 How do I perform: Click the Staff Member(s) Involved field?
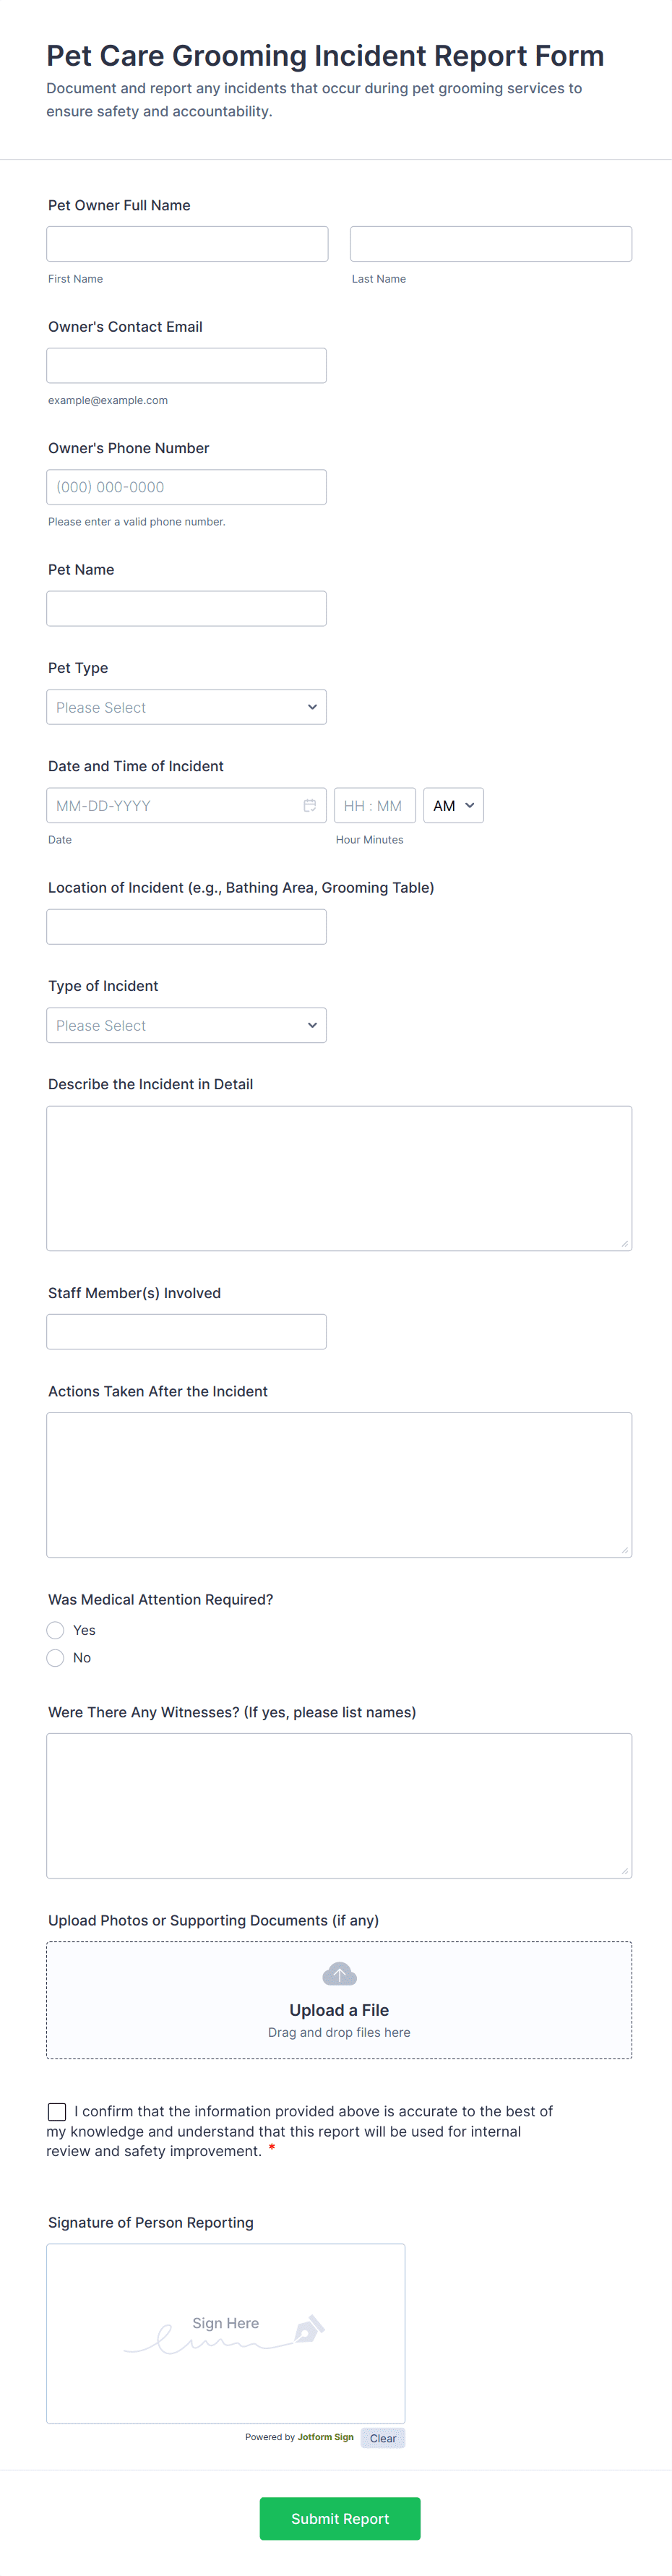coord(186,1332)
